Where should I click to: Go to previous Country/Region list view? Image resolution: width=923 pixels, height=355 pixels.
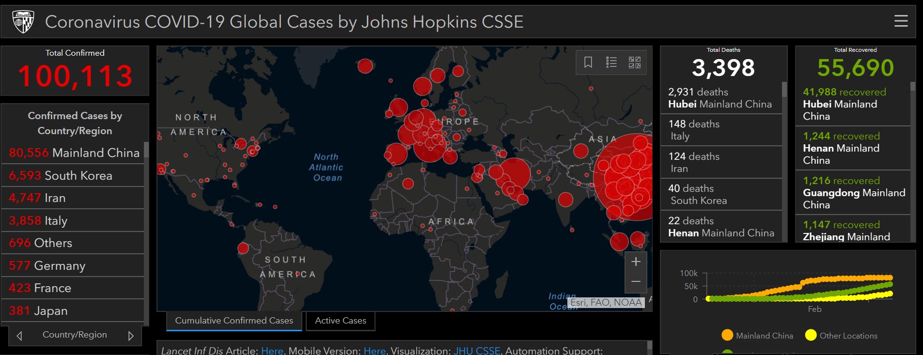pos(19,336)
